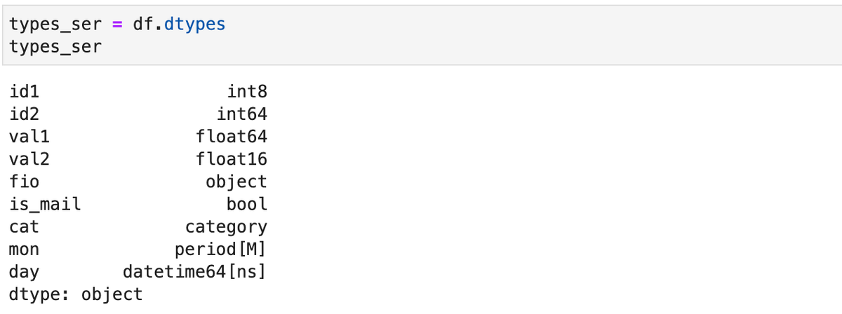Click the val2 row label
842x314 pixels.
click(30, 159)
